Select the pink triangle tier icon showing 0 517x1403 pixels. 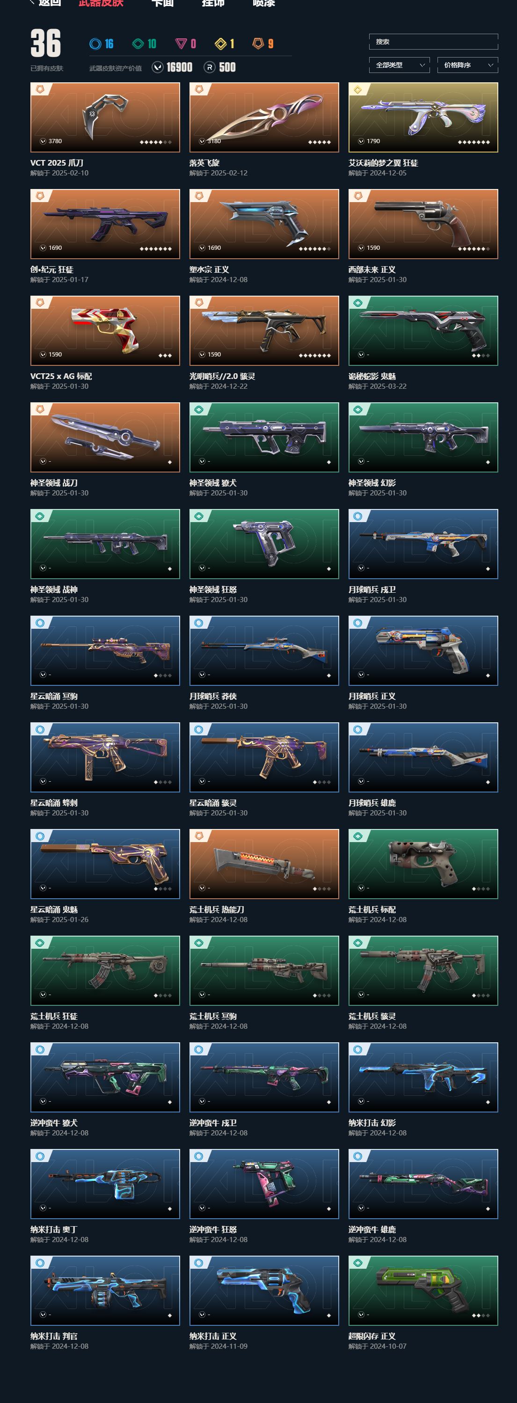tap(181, 44)
